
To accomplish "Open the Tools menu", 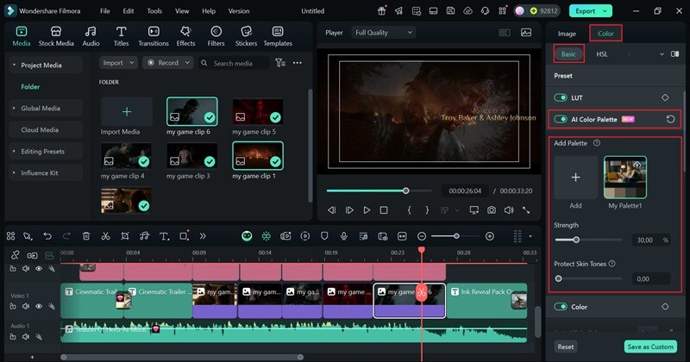I will pos(154,11).
